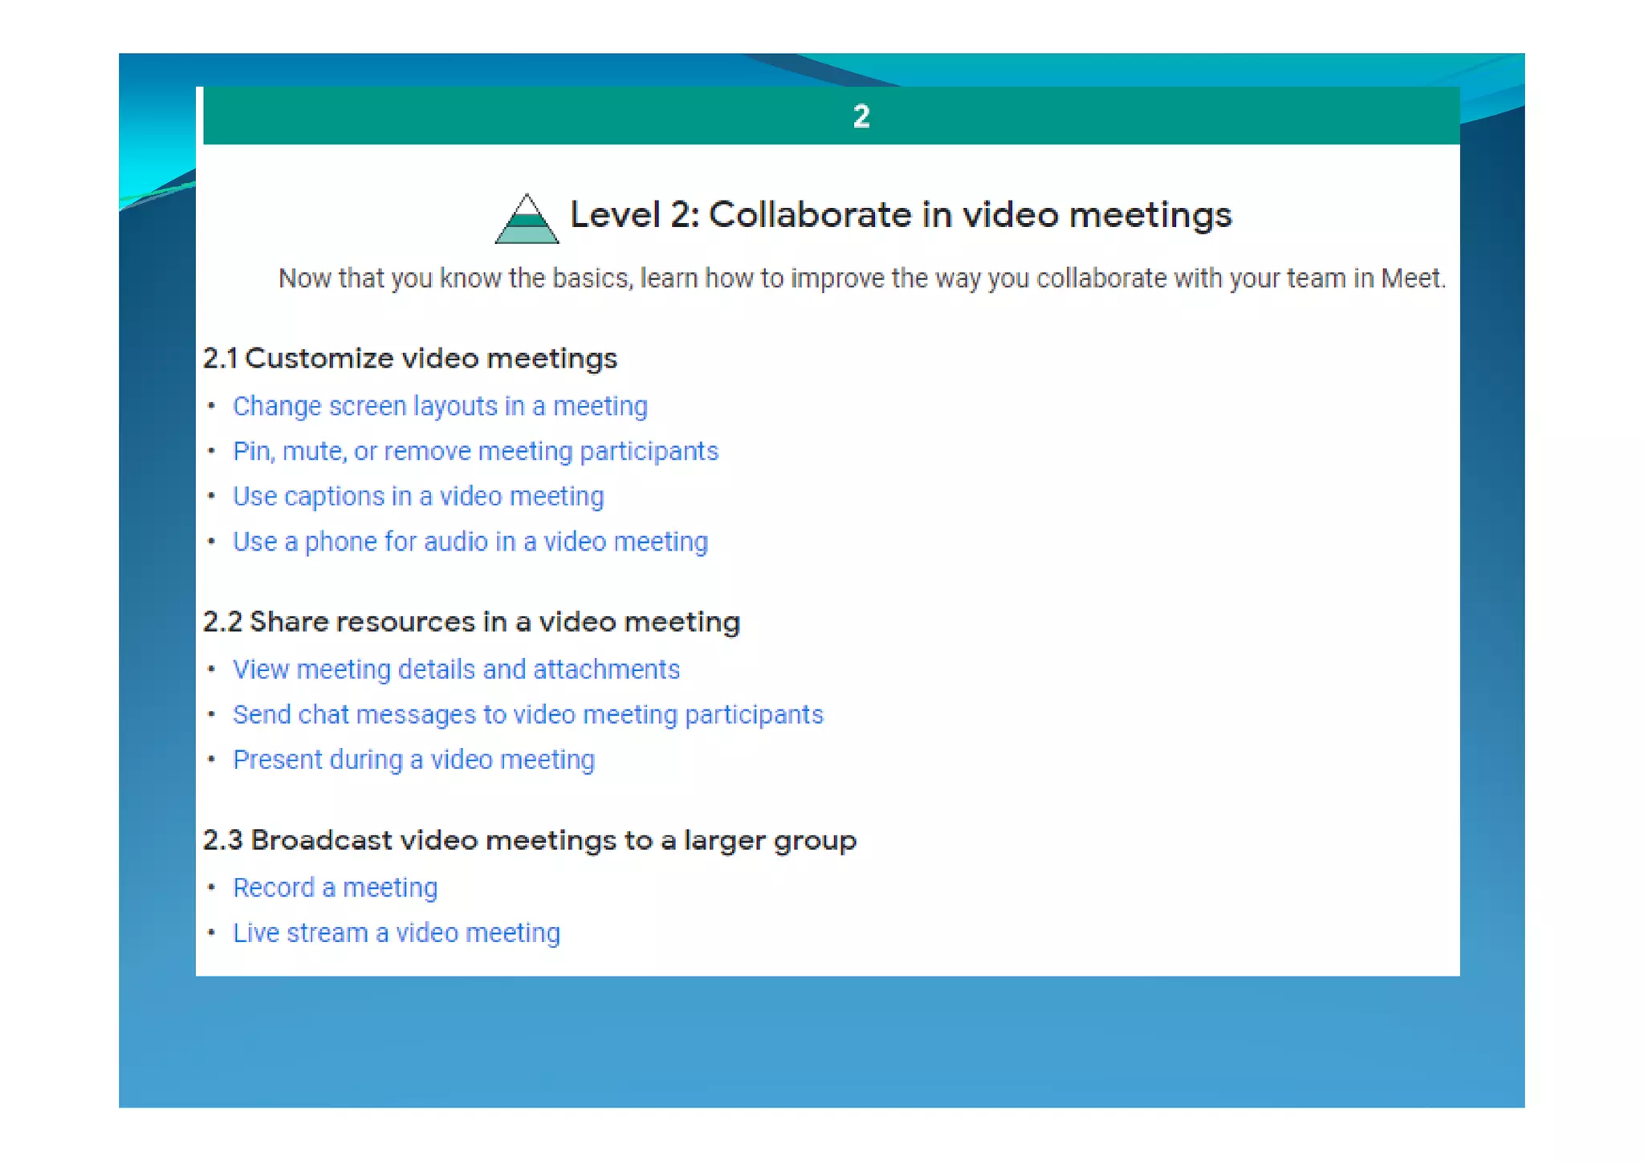Image resolution: width=1644 pixels, height=1162 pixels.
Task: Click heading '2.2 Share resources in a video meeting'
Action: pos(471,622)
